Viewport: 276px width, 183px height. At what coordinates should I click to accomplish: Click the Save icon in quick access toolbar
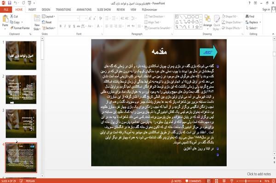[x=10, y=3]
